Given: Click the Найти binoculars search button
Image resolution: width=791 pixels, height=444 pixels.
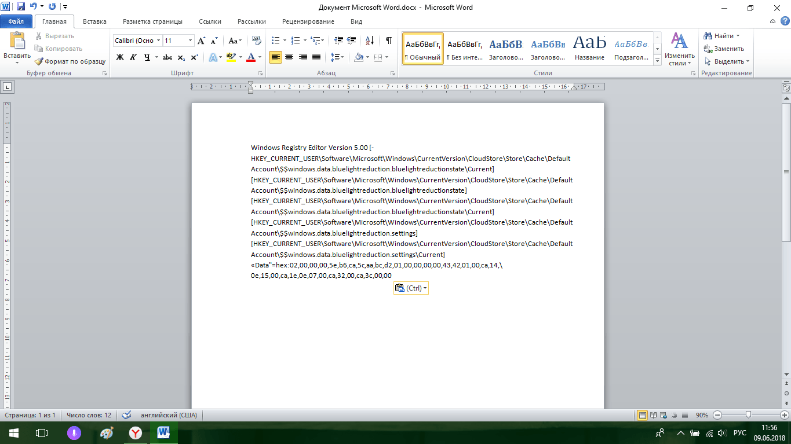Looking at the screenshot, I should tap(721, 36).
